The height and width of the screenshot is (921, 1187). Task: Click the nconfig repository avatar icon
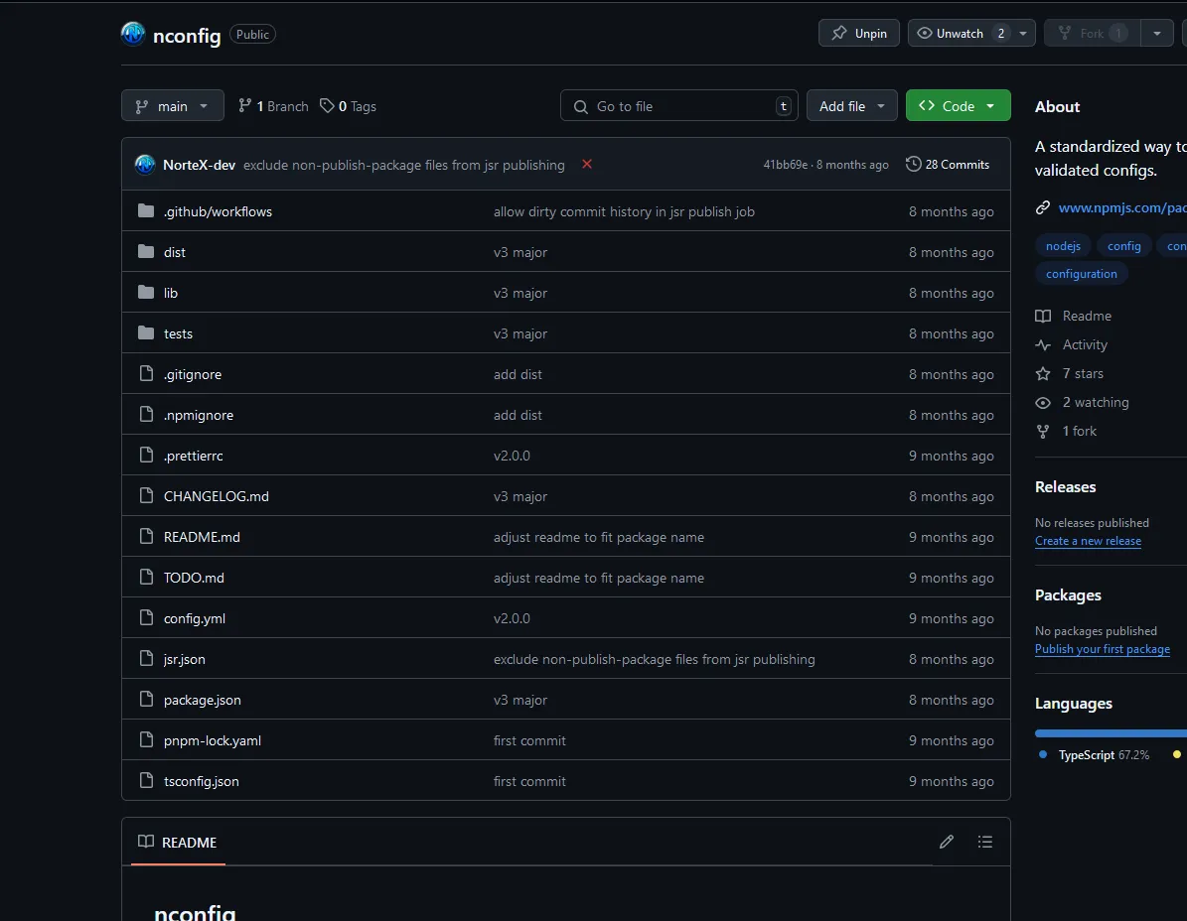tap(133, 34)
